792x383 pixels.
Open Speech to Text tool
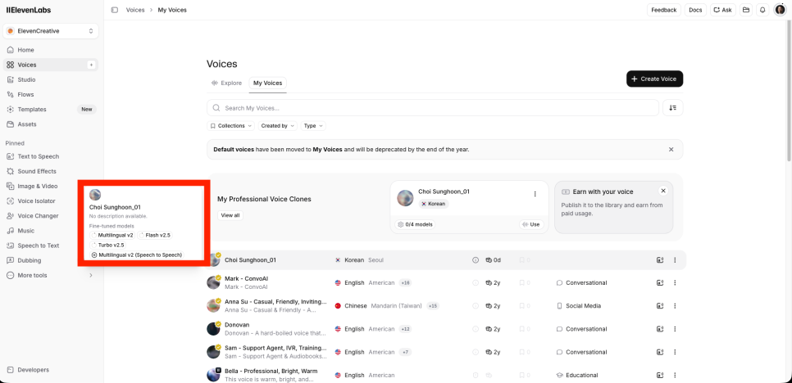pyautogui.click(x=39, y=246)
